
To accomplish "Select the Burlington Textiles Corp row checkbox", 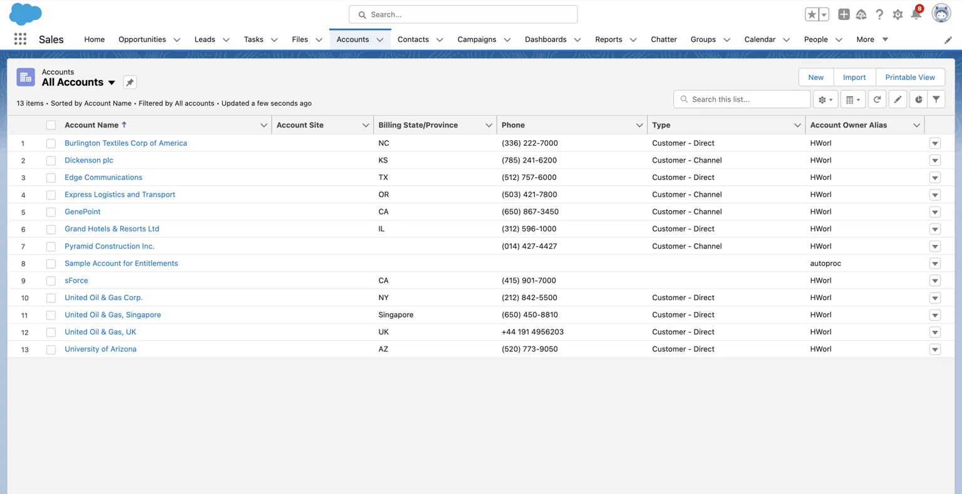I will 51,143.
